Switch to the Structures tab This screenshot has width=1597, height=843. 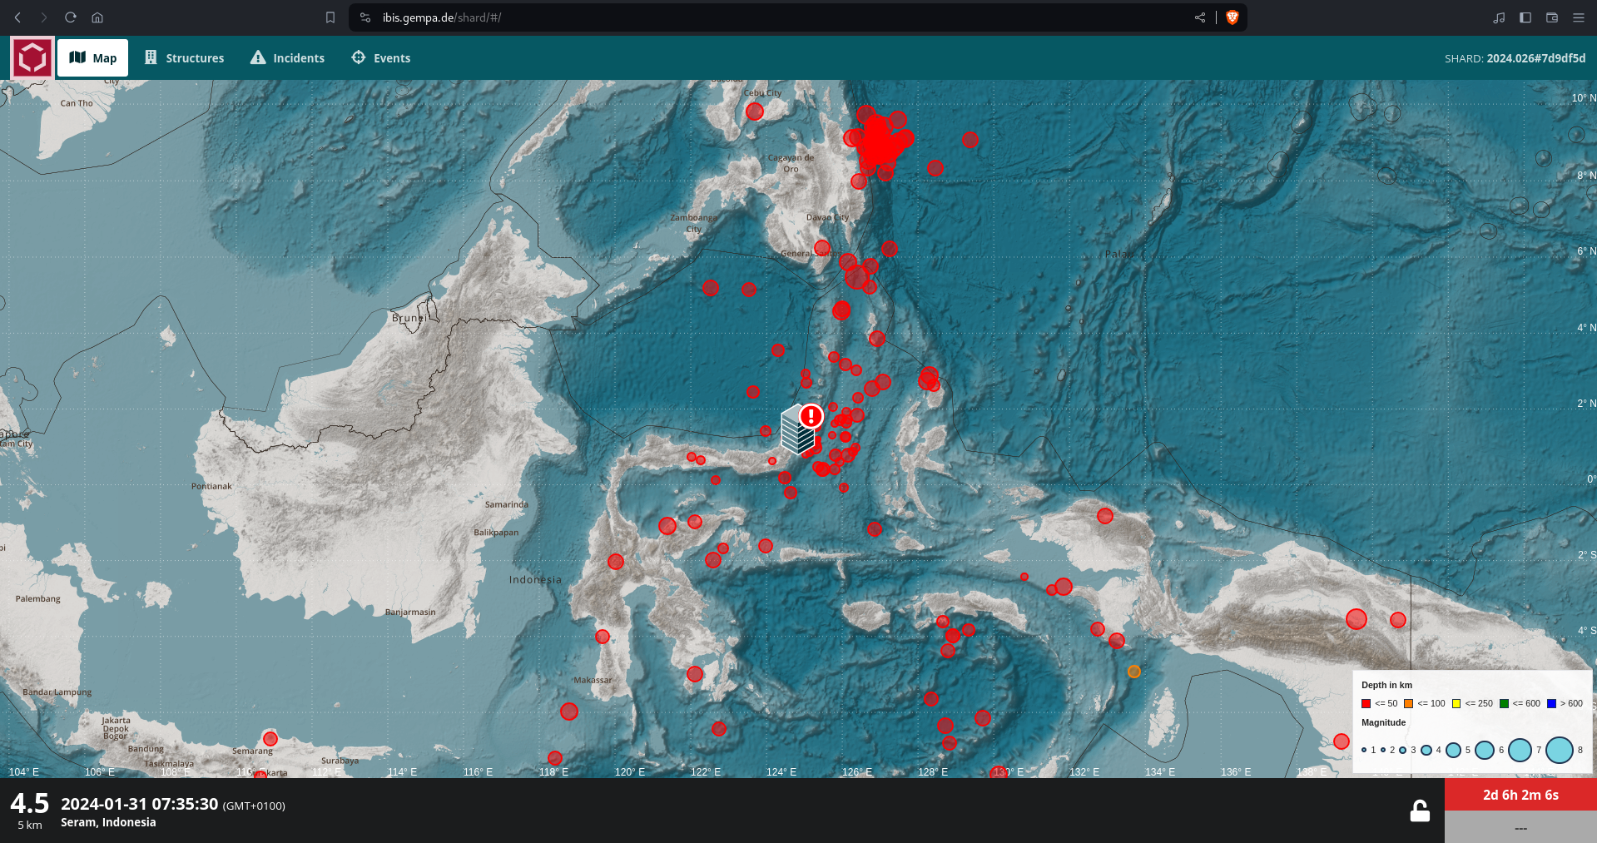[x=184, y=58]
